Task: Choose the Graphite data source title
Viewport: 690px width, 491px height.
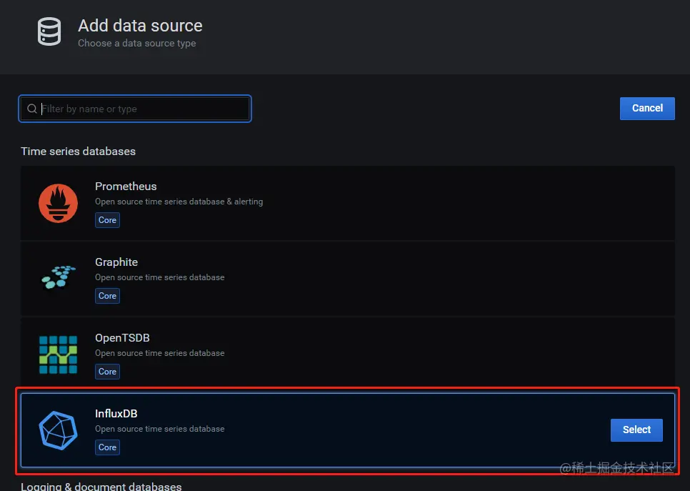Action: (116, 262)
